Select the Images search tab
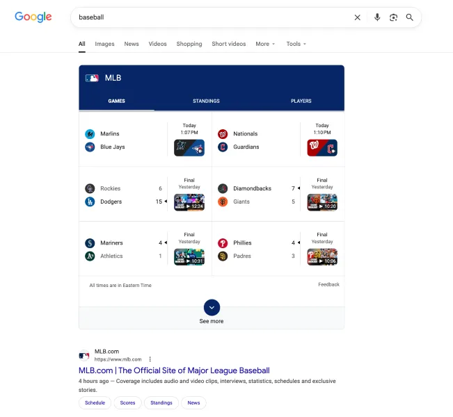This screenshot has height=417, width=453. click(x=104, y=44)
